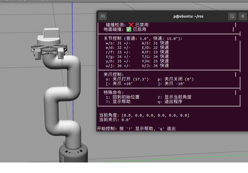
Task: Click the '1: 回到初始位置' command text
Action: [123, 97]
